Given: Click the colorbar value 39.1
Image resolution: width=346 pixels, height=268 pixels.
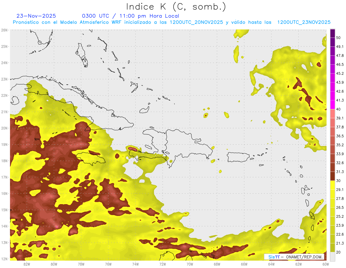Looking at the screenshot, I should [340, 118].
